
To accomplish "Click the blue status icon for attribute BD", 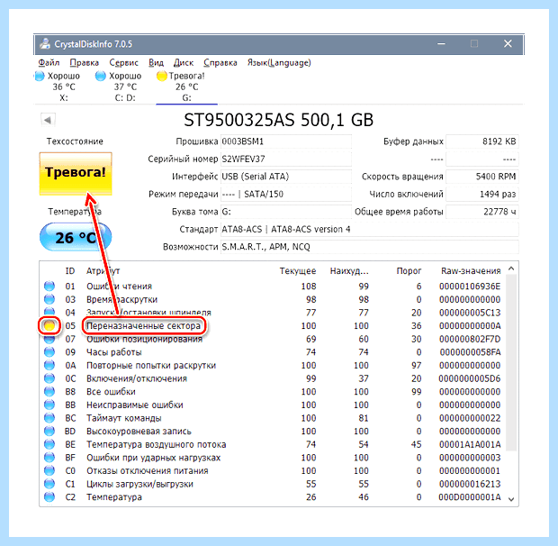I will click(x=49, y=431).
